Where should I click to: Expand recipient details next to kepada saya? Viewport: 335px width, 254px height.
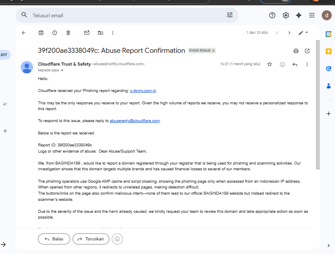[62, 70]
